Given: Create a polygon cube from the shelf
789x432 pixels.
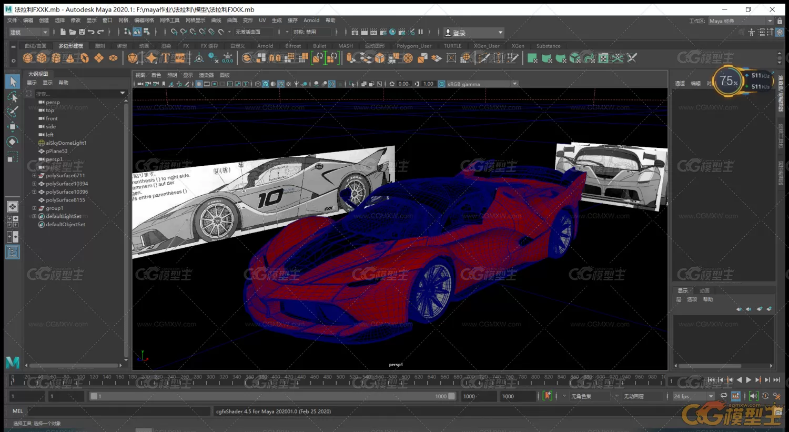Looking at the screenshot, I should (x=42, y=58).
